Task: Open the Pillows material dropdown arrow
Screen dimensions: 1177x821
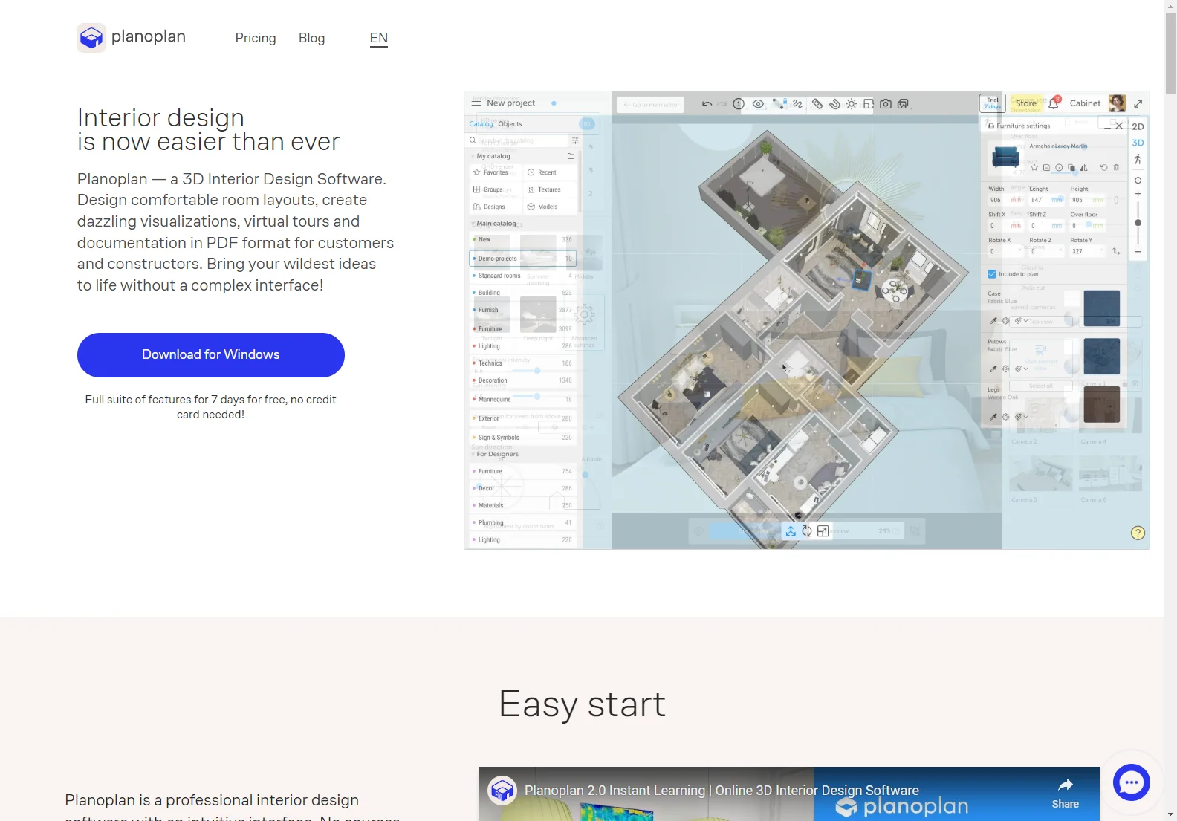Action: pos(1026,369)
